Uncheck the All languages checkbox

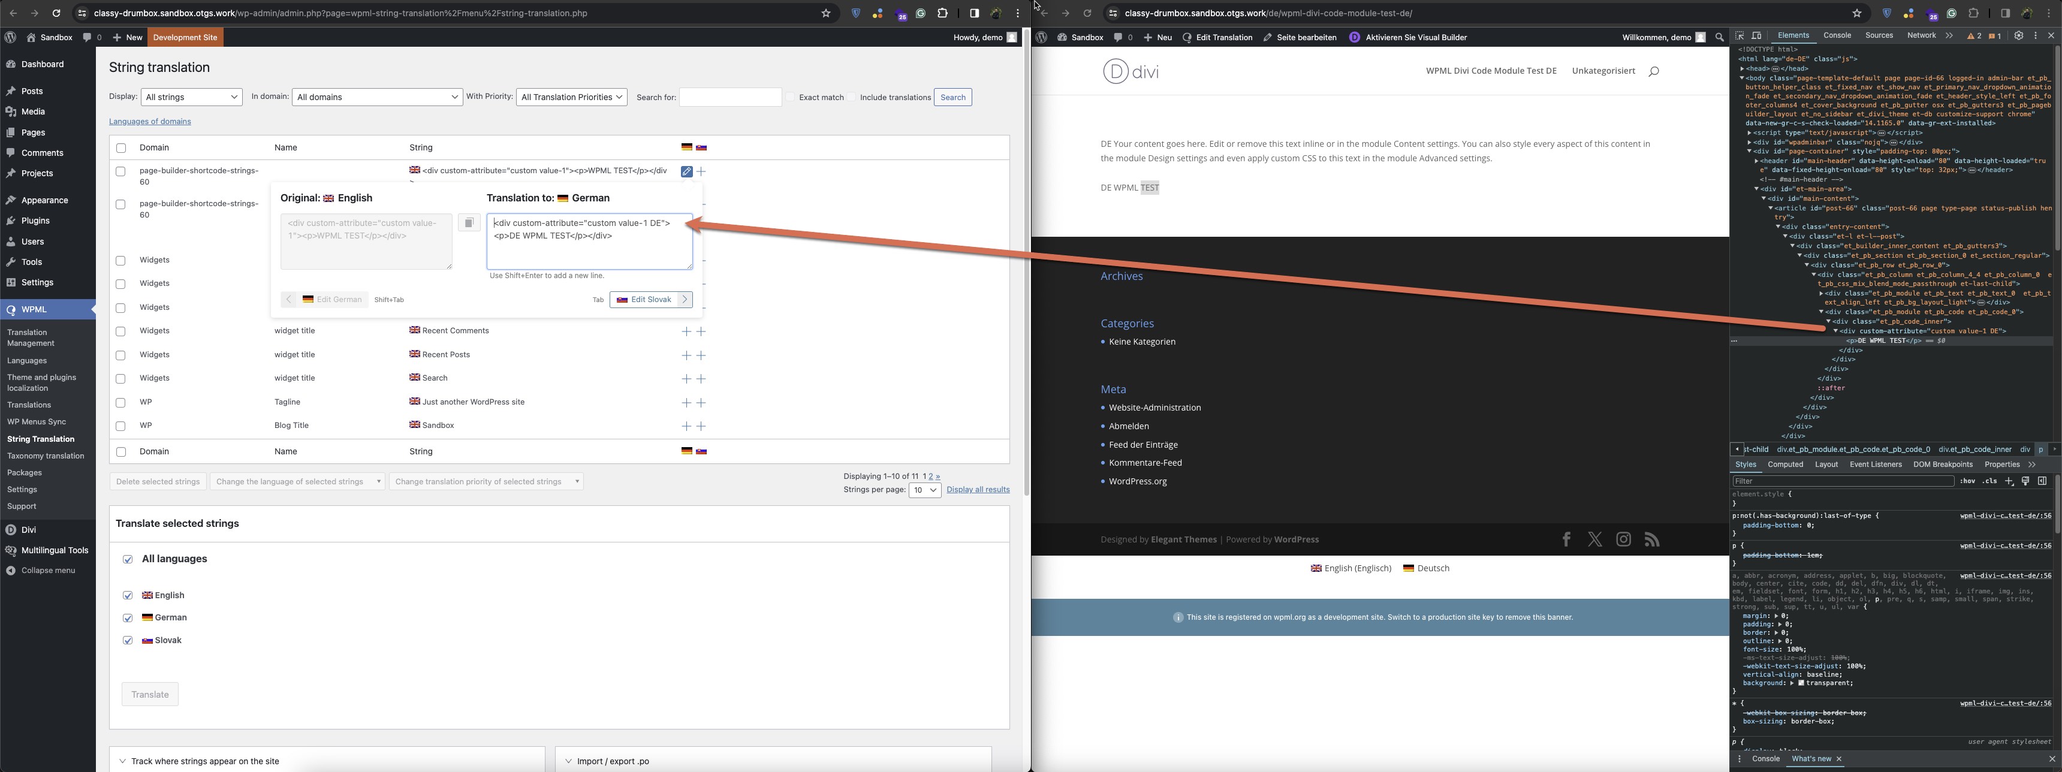pos(128,559)
